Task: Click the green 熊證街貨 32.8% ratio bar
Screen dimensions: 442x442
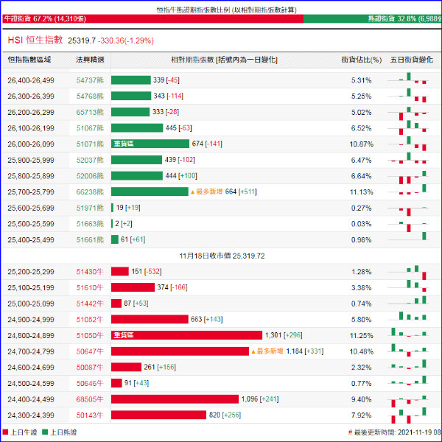Action: tap(372, 18)
